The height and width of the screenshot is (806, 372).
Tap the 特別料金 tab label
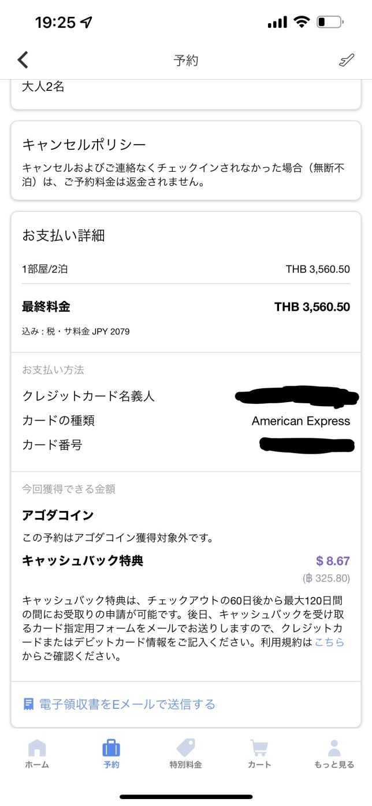[x=185, y=764]
